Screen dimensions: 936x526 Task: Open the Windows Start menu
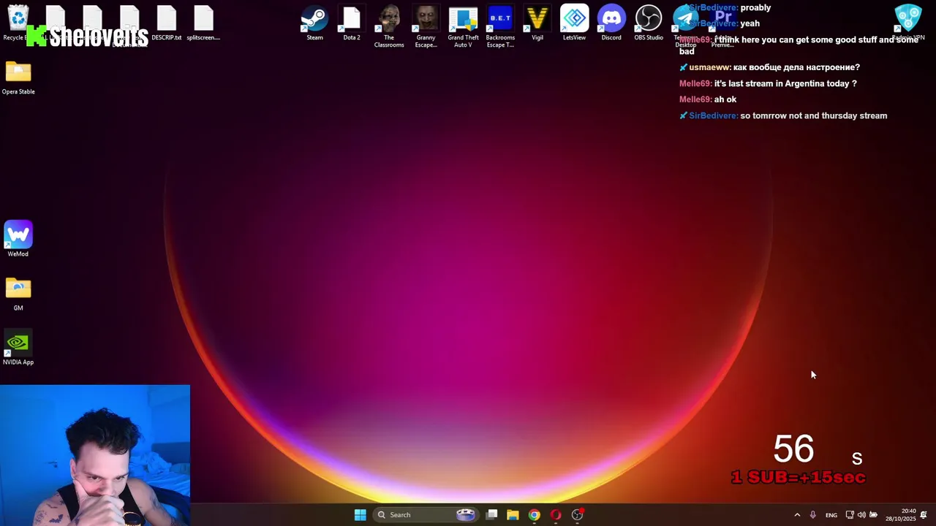360,514
